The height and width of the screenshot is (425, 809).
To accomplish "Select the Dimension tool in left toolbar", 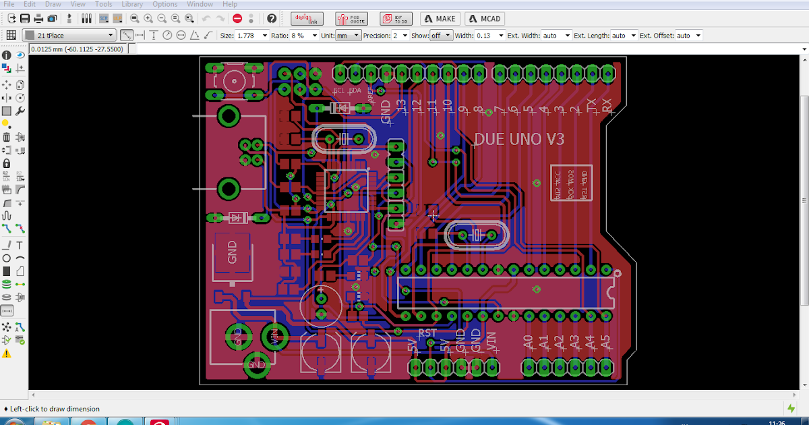I will (7, 310).
